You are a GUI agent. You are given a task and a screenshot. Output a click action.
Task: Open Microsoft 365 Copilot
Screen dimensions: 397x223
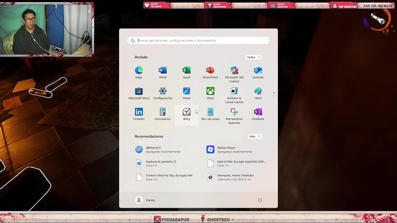pos(234,74)
